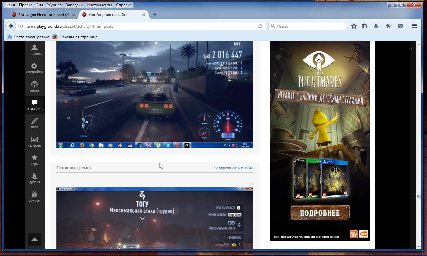This screenshot has width=427, height=256.
Task: Click the scroll-to-top arrow button
Action: click(x=35, y=240)
